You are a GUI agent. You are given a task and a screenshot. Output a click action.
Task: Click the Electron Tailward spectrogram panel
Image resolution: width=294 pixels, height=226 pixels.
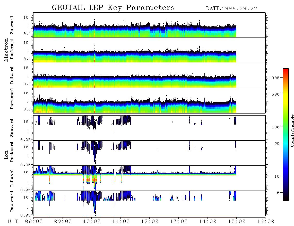(x=149, y=76)
